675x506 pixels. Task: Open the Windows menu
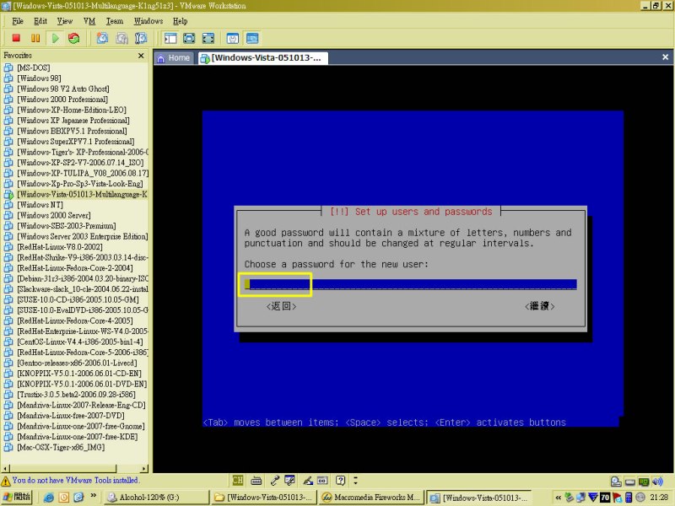click(x=148, y=21)
